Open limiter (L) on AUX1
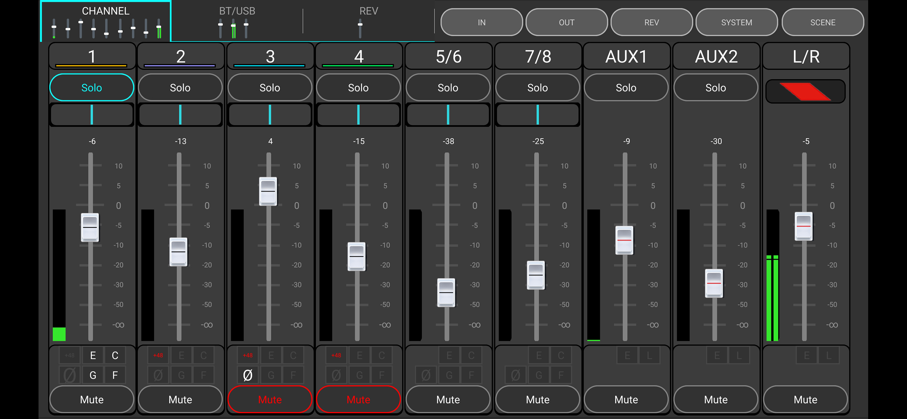907x419 pixels. tap(650, 355)
